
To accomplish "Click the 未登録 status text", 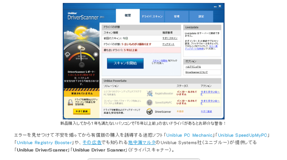I will (180, 111).
